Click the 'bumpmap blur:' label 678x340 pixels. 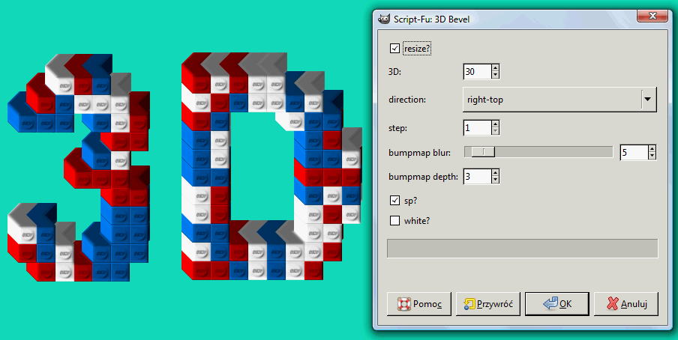click(x=419, y=153)
